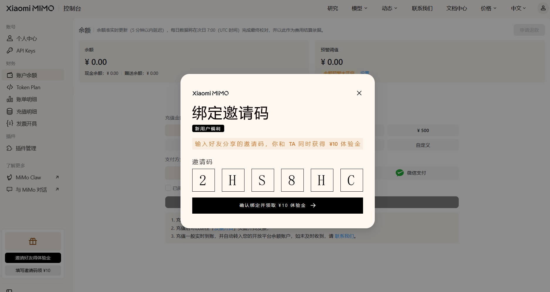Click 申请退款 button
The image size is (550, 292).
click(529, 30)
